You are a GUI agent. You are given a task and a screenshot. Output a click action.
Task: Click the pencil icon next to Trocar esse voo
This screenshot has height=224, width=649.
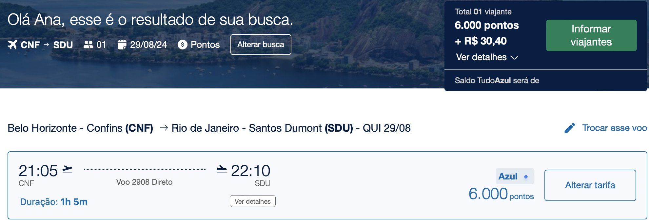[570, 128]
